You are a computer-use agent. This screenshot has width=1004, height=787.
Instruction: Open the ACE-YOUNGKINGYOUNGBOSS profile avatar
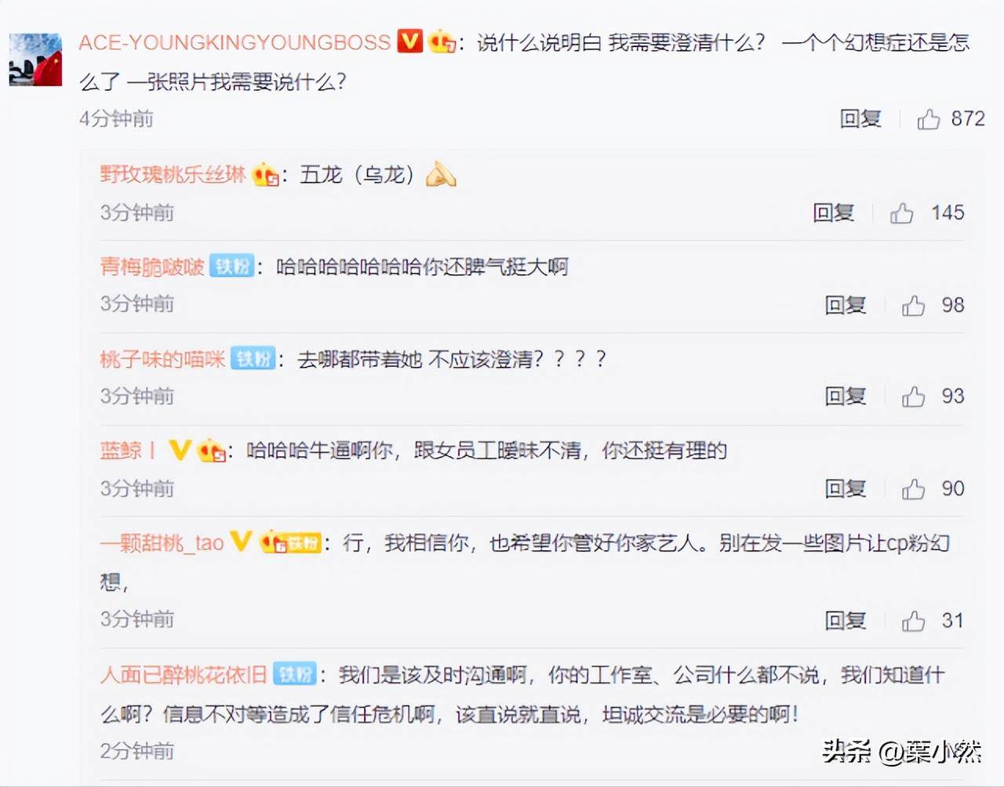[35, 60]
